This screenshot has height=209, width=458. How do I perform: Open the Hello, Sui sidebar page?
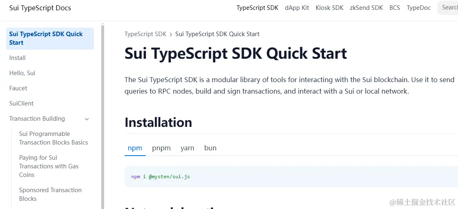[22, 73]
